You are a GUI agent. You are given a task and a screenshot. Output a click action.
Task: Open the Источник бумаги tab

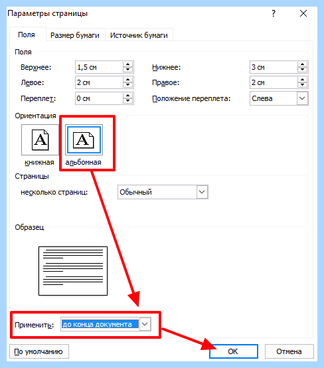pos(139,35)
